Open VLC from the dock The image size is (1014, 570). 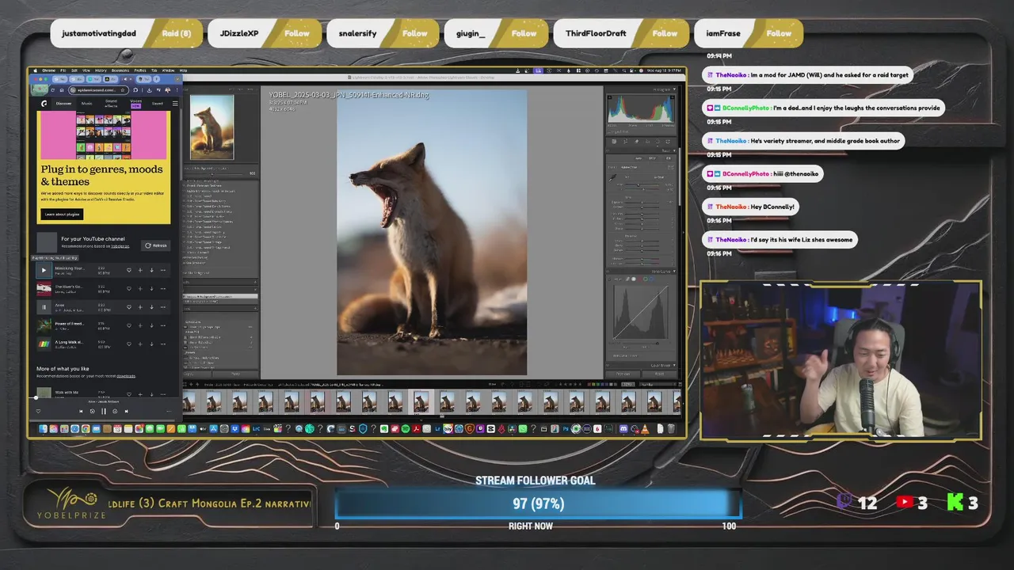tap(645, 428)
